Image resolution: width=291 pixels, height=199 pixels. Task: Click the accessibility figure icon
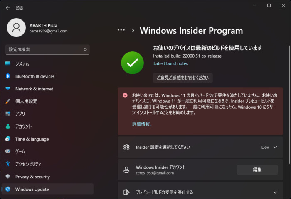point(8,164)
